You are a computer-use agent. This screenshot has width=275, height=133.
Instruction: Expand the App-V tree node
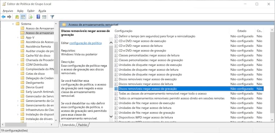click(x=18, y=37)
